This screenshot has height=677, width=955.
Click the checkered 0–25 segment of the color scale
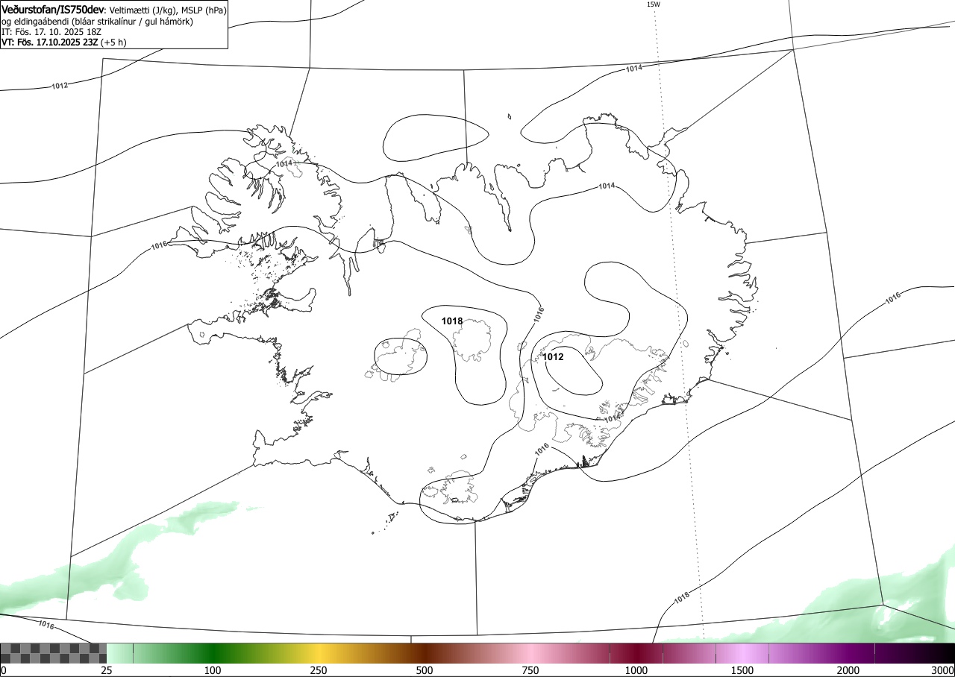(x=54, y=653)
